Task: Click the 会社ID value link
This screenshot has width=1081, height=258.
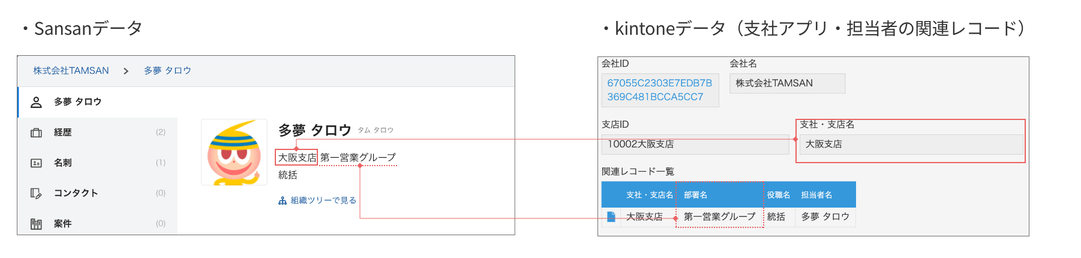Action: click(659, 90)
